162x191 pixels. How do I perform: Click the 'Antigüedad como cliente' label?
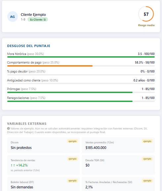point(23,80)
